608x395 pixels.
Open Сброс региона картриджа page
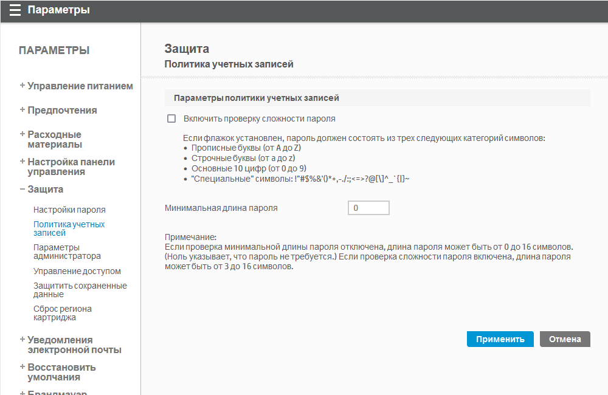pyautogui.click(x=63, y=313)
